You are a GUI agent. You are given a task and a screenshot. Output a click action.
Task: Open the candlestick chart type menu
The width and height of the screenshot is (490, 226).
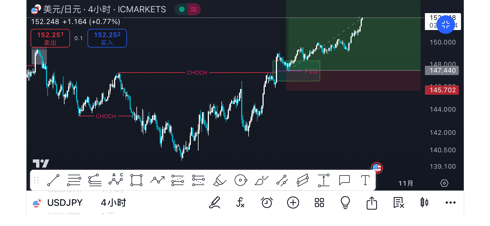(x=424, y=203)
